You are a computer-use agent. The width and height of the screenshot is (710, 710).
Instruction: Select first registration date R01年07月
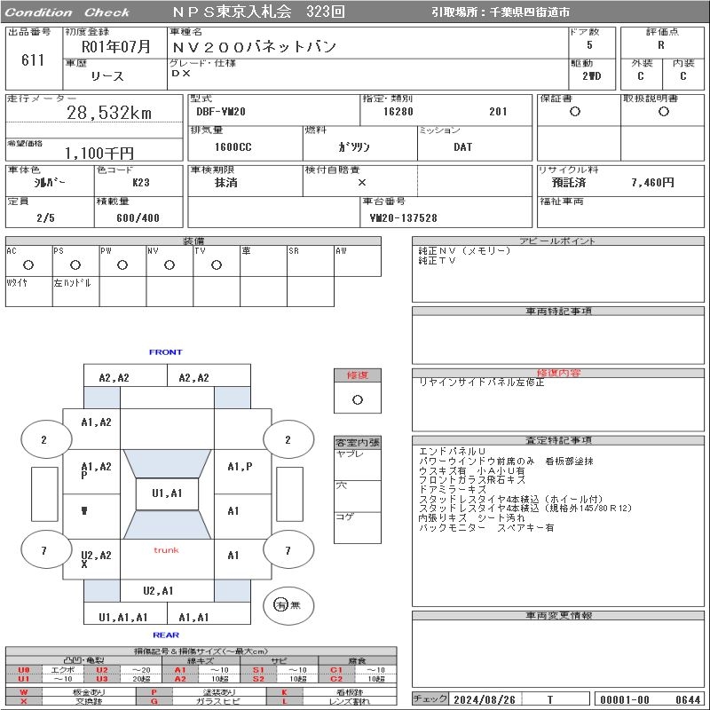[115, 46]
